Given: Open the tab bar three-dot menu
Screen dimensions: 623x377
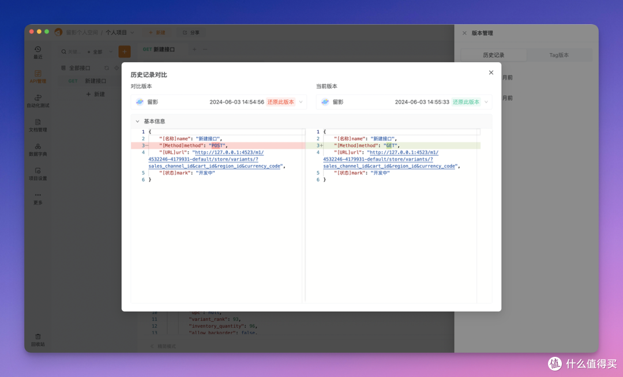Looking at the screenshot, I should pos(205,49).
